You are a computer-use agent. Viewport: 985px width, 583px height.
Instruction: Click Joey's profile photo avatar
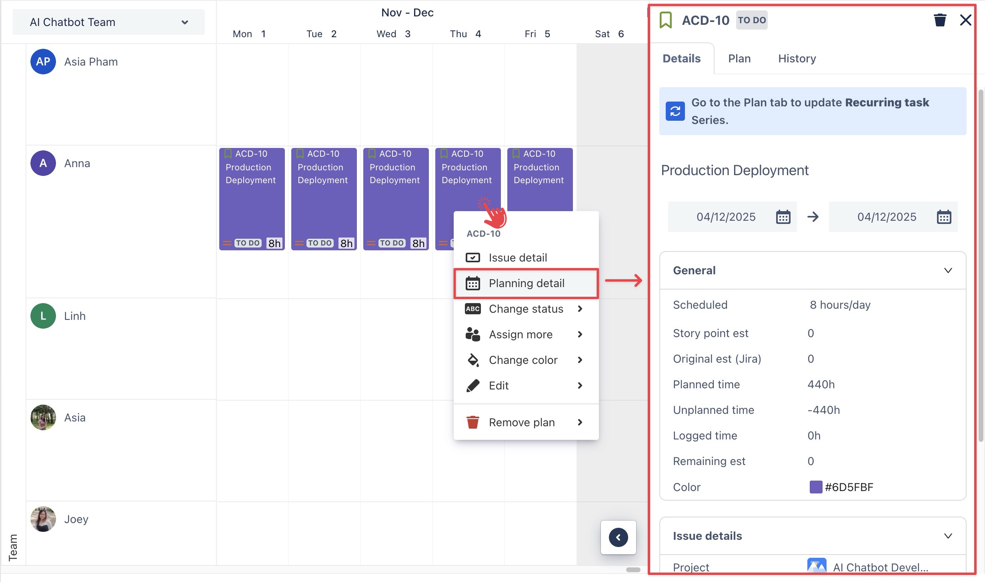coord(43,519)
